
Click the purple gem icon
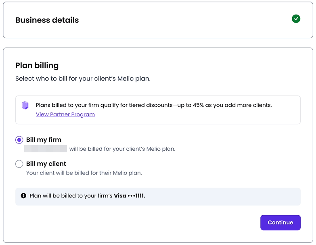[25, 105]
